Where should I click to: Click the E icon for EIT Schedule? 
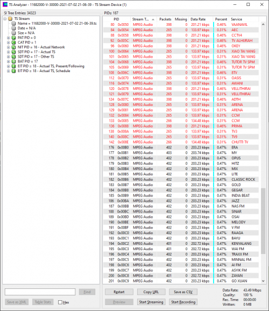[13, 71]
